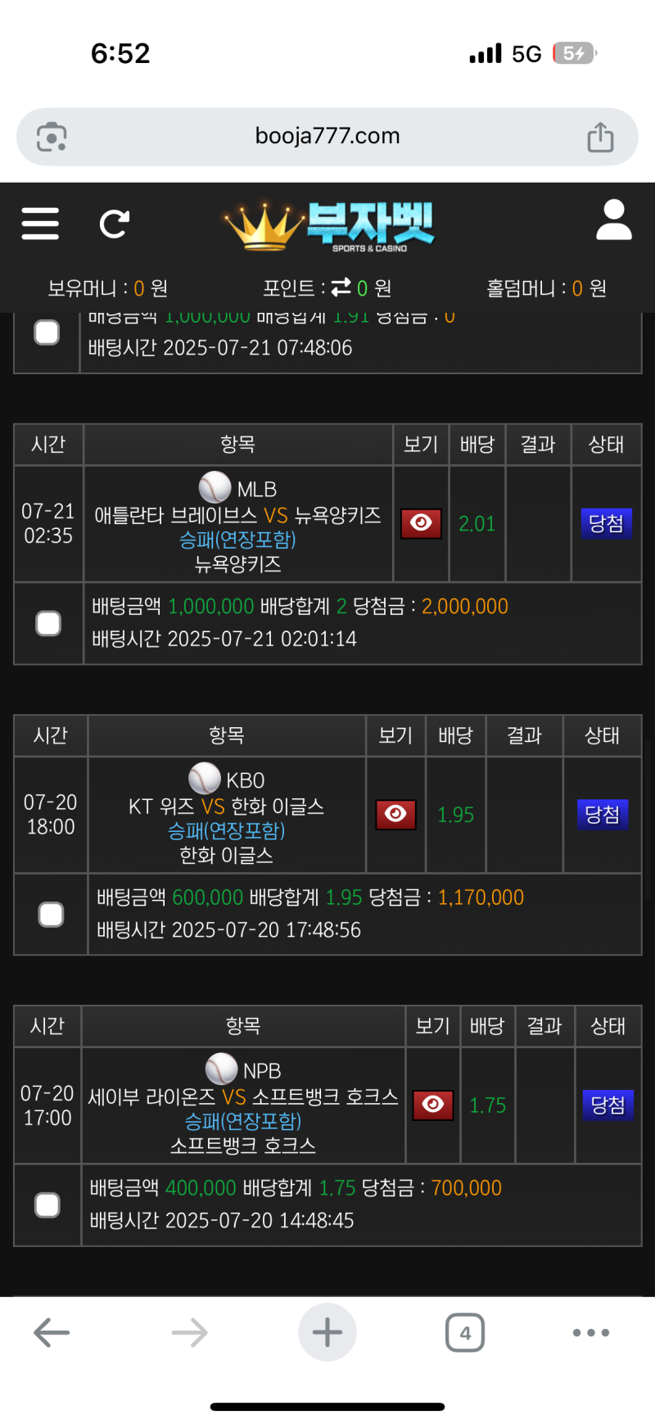The width and height of the screenshot is (655, 1424).
Task: Click the booja777.com address field
Action: tap(327, 136)
